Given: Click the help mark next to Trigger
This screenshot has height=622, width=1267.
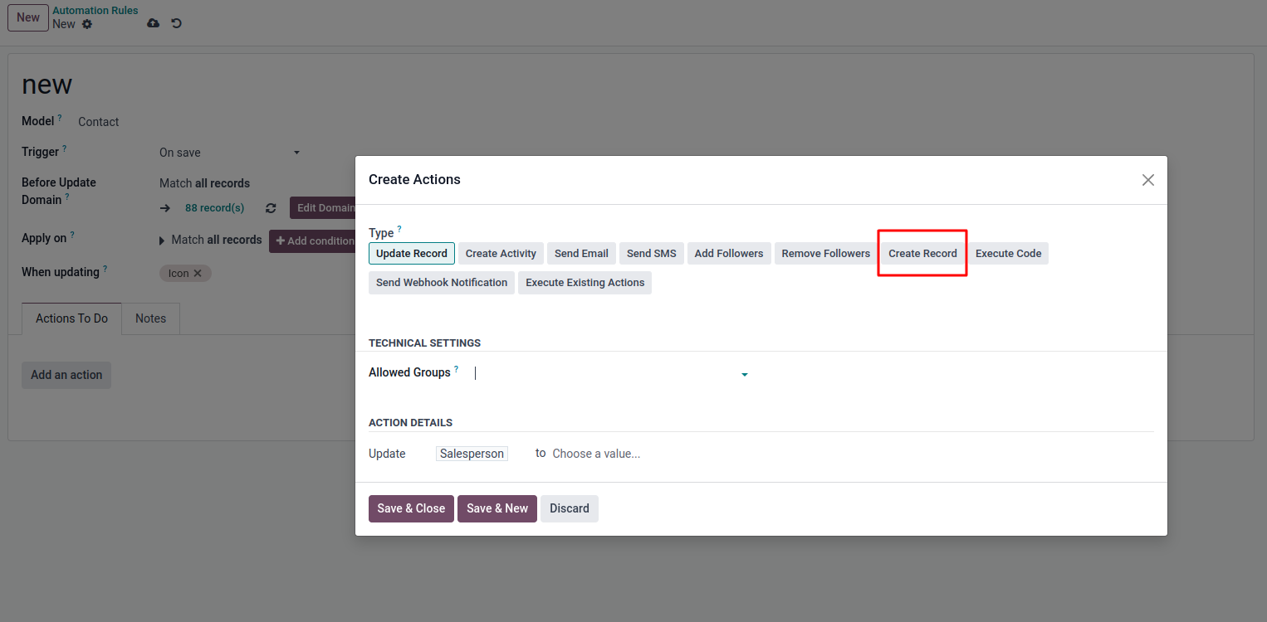Looking at the screenshot, I should [x=65, y=148].
